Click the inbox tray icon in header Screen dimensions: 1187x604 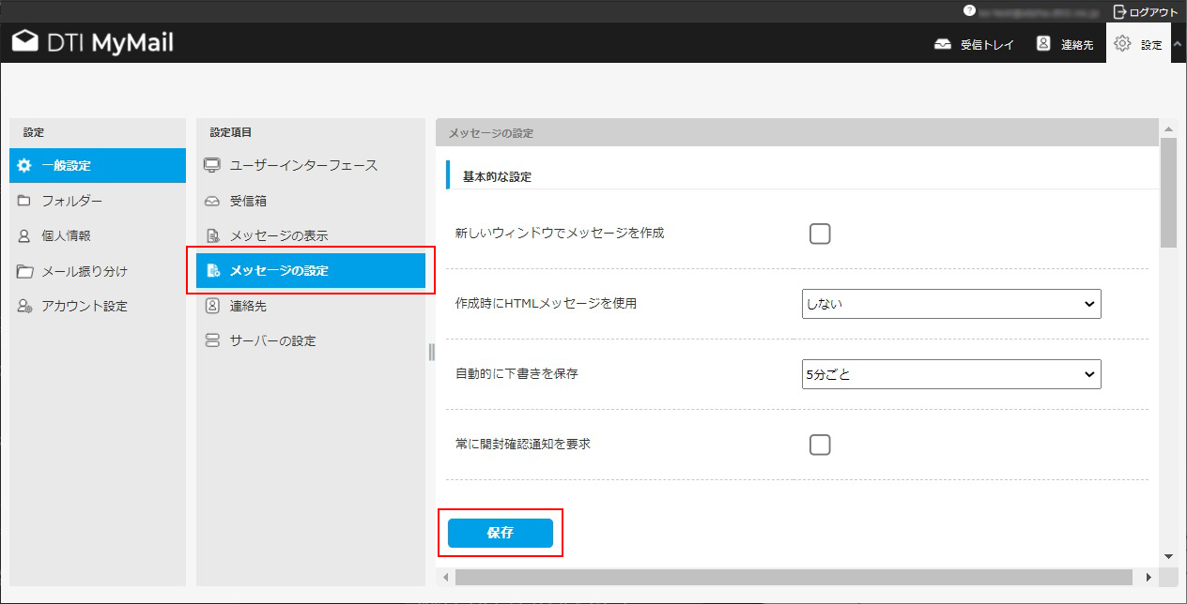pos(943,44)
